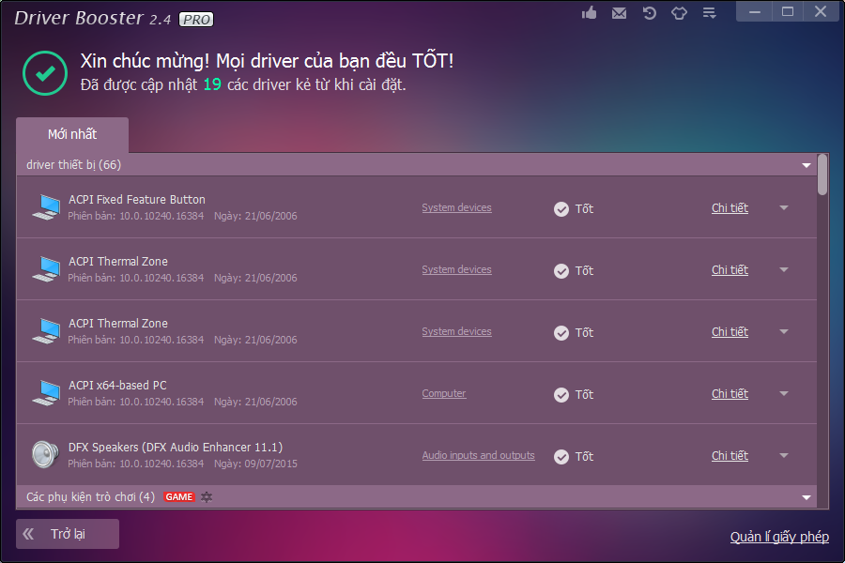845x563 pixels.
Task: Click the Các phụ kiện trò chơi (4) label
Action: click(x=90, y=496)
